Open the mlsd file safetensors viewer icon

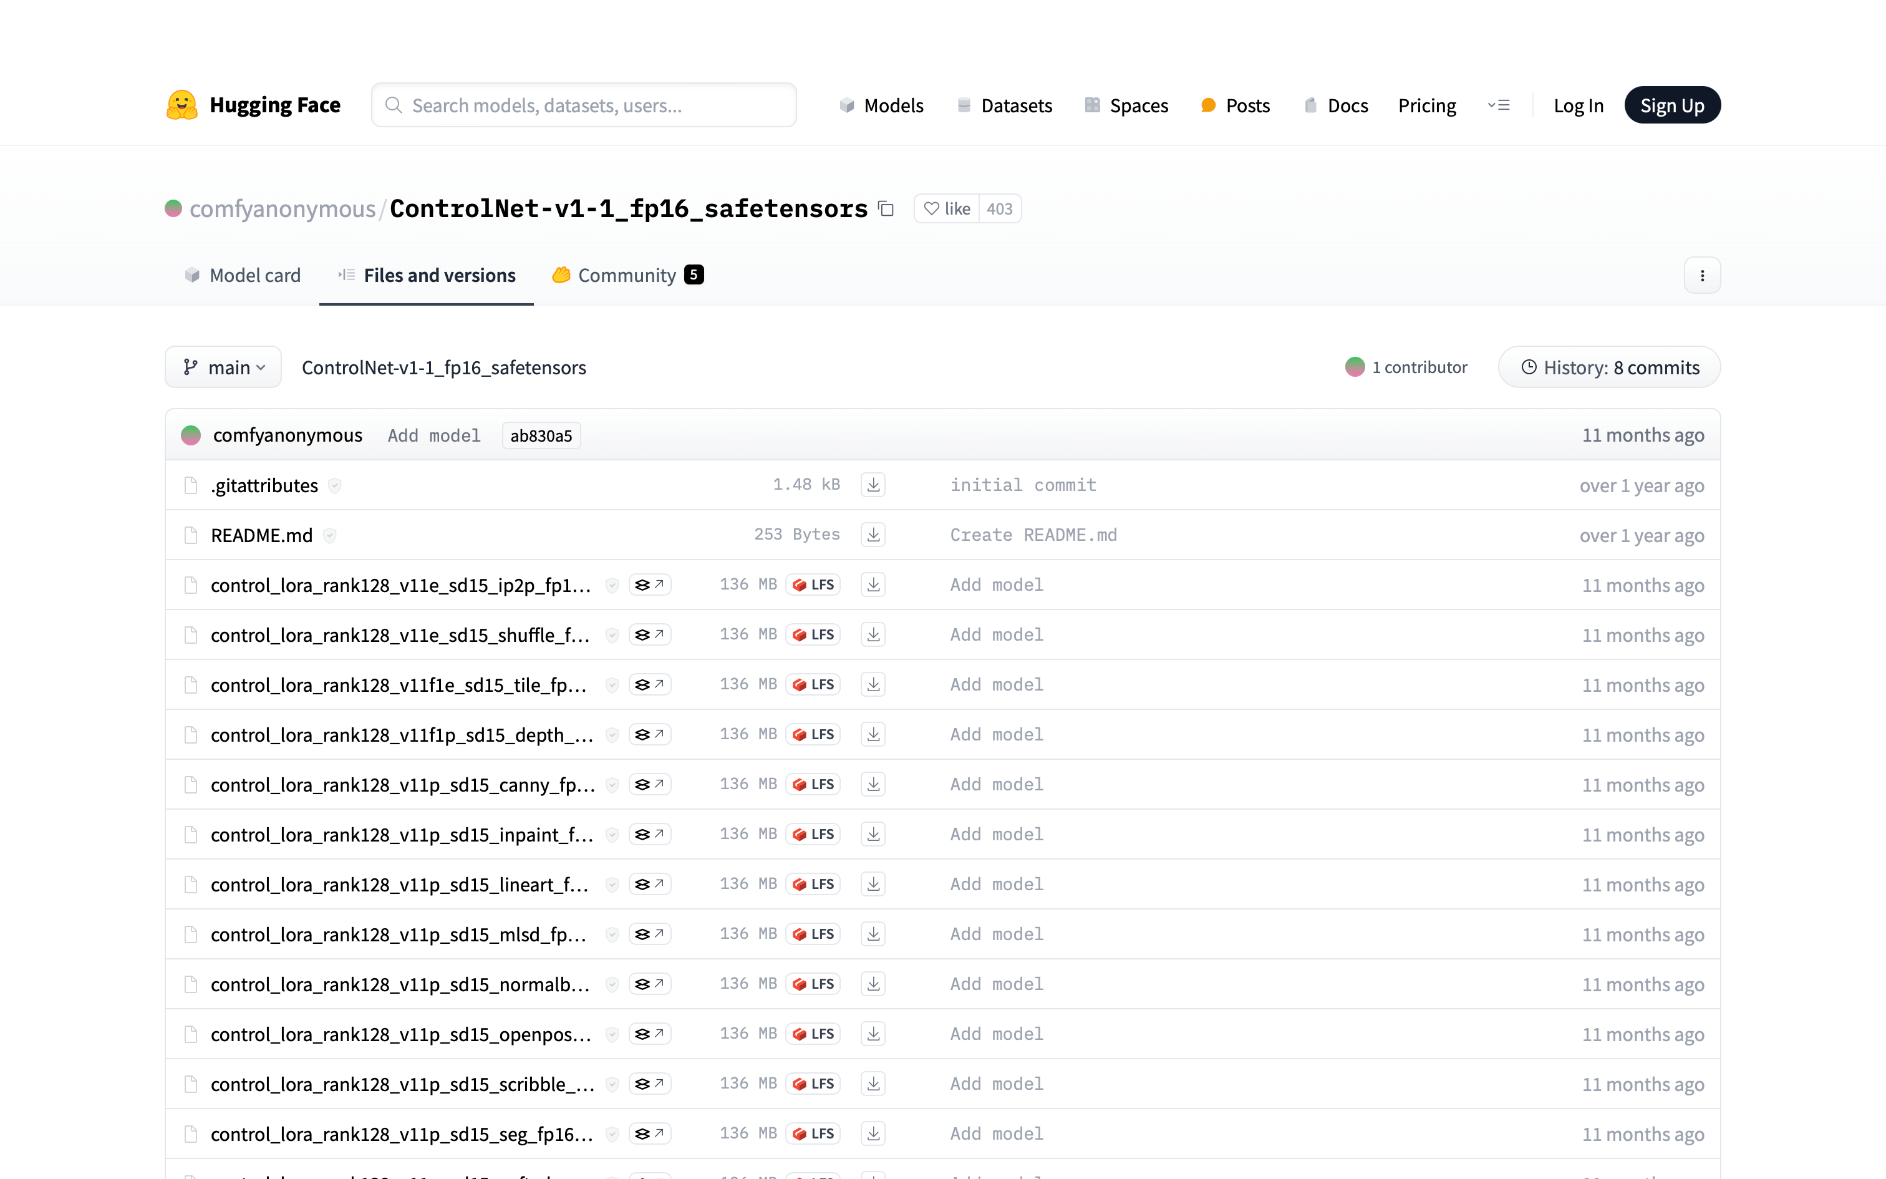649,934
